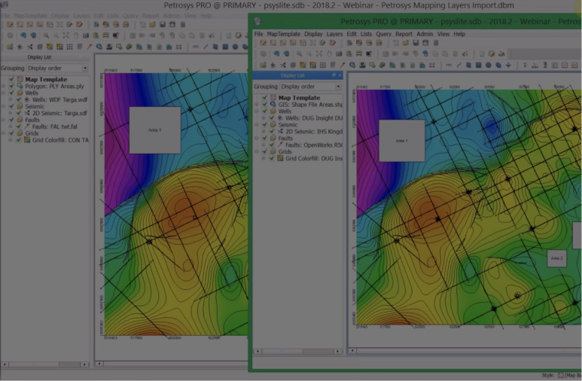Click the save disk icon, front toolbar
Viewport: 582px width, 381px height.
click(x=416, y=44)
